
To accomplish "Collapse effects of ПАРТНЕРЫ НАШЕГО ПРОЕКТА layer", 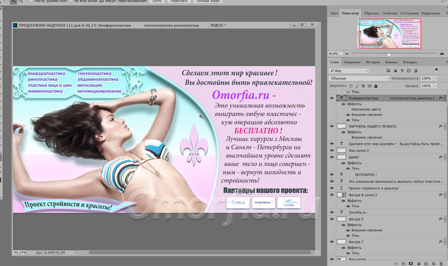I will (x=445, y=126).
